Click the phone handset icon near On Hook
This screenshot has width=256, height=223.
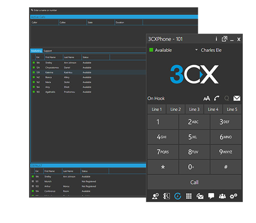coord(217,98)
